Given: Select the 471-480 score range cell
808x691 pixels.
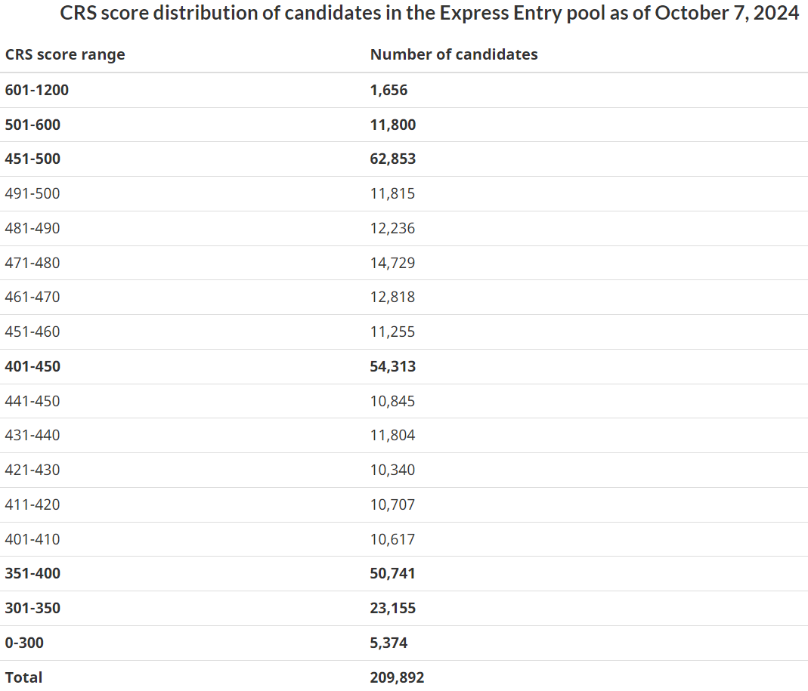Looking at the screenshot, I should [x=33, y=263].
